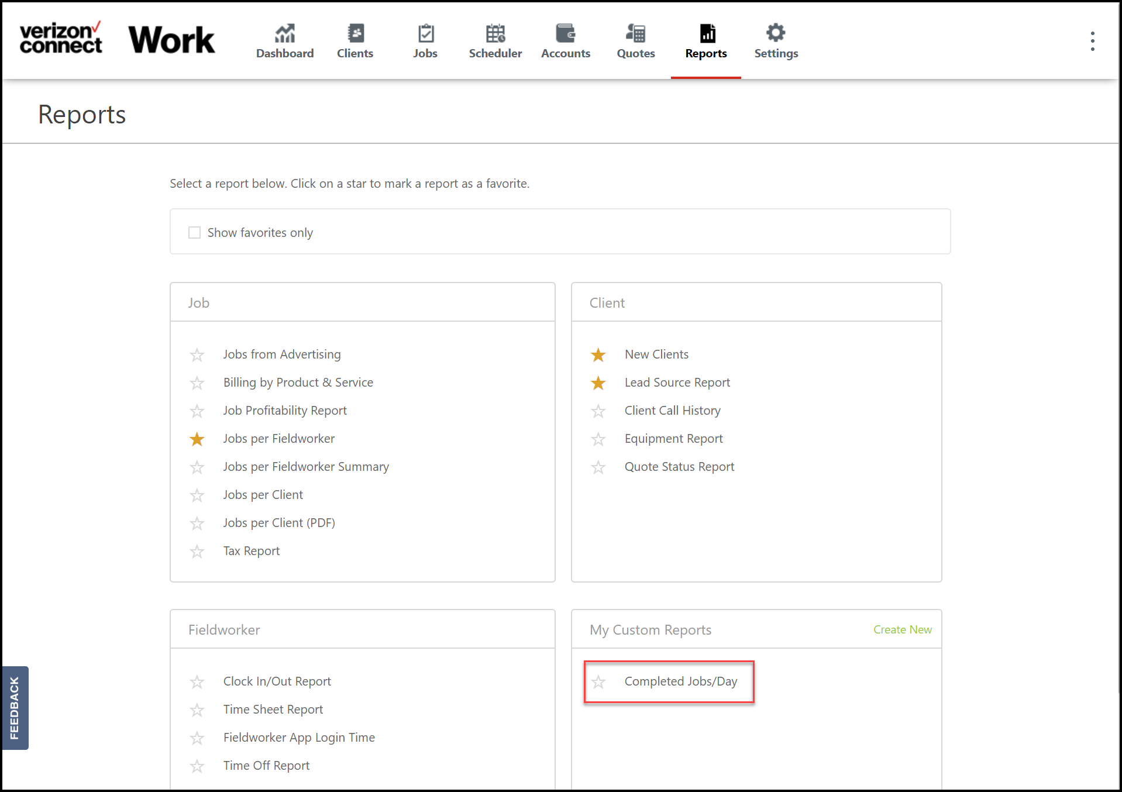Image resolution: width=1122 pixels, height=792 pixels.
Task: Open the Billing by Product & Service report
Action: coord(298,383)
